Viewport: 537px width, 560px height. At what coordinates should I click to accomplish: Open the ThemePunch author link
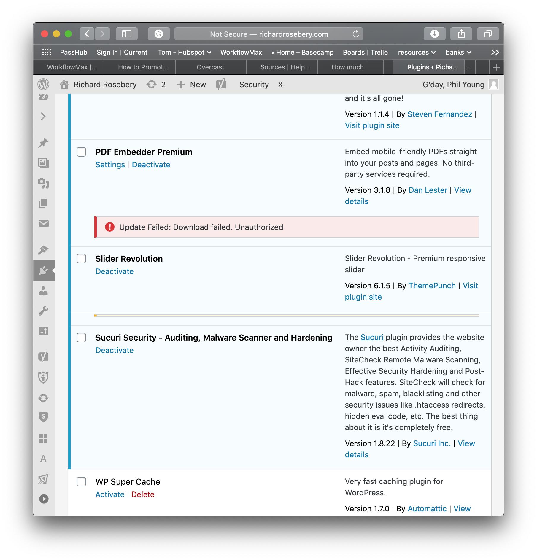[432, 286]
